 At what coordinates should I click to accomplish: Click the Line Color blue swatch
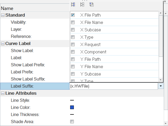coord(72,107)
